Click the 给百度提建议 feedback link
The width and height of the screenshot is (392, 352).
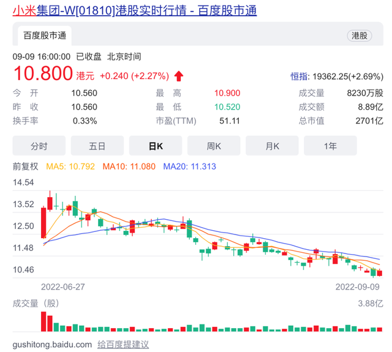(123, 345)
